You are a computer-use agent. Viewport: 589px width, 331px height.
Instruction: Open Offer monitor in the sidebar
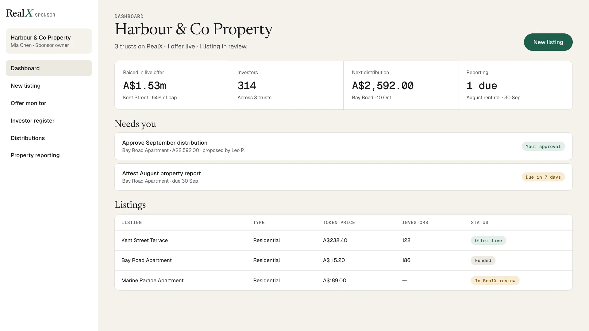(x=49, y=103)
